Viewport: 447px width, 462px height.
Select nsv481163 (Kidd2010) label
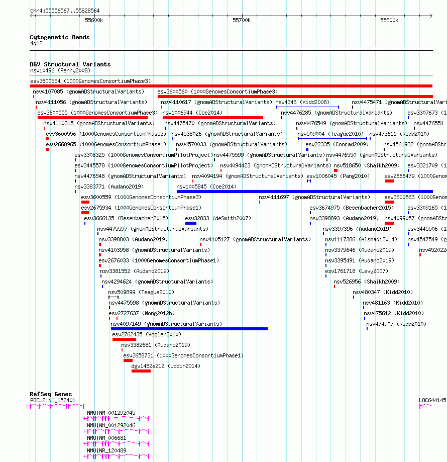pyautogui.click(x=393, y=303)
